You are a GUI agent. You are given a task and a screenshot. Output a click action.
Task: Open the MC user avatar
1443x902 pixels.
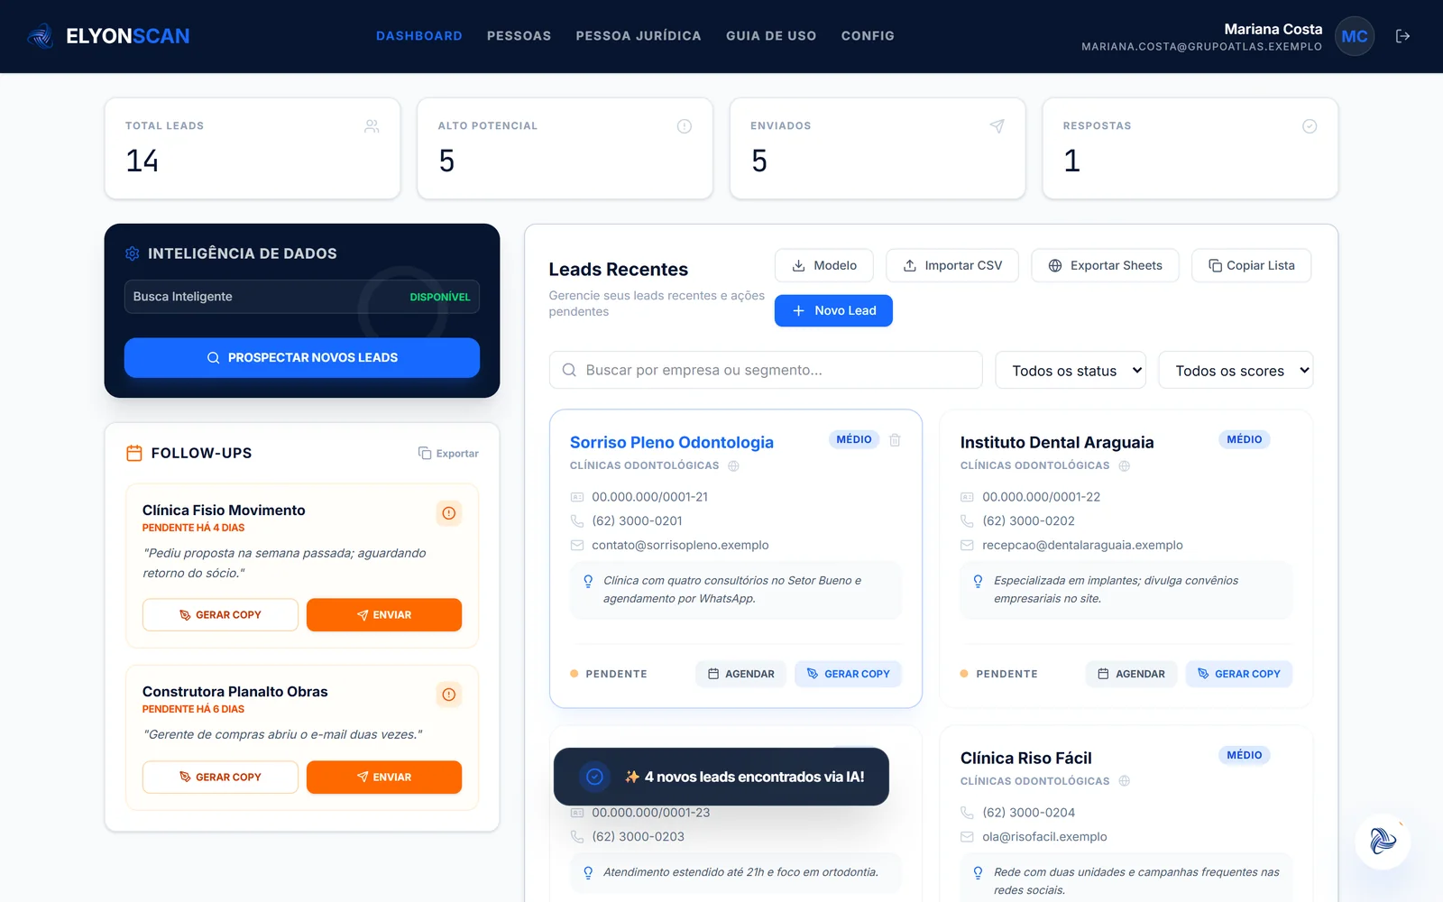click(1355, 36)
